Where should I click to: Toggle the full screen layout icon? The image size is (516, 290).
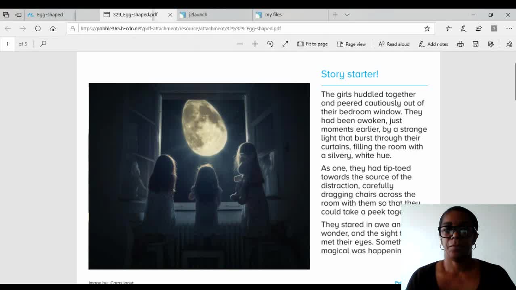285,44
